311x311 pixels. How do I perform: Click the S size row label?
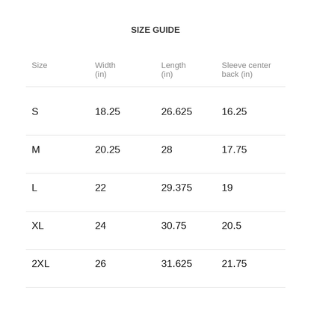coord(35,111)
